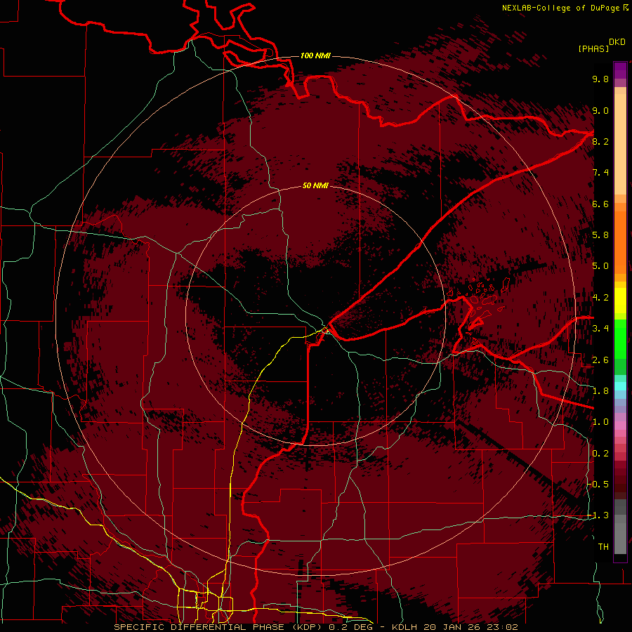Click the 9.8 value on the color scale
This screenshot has width=632, height=632.
pos(600,79)
